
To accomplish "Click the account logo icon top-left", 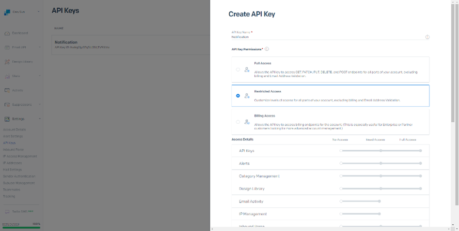I will (x=7, y=12).
